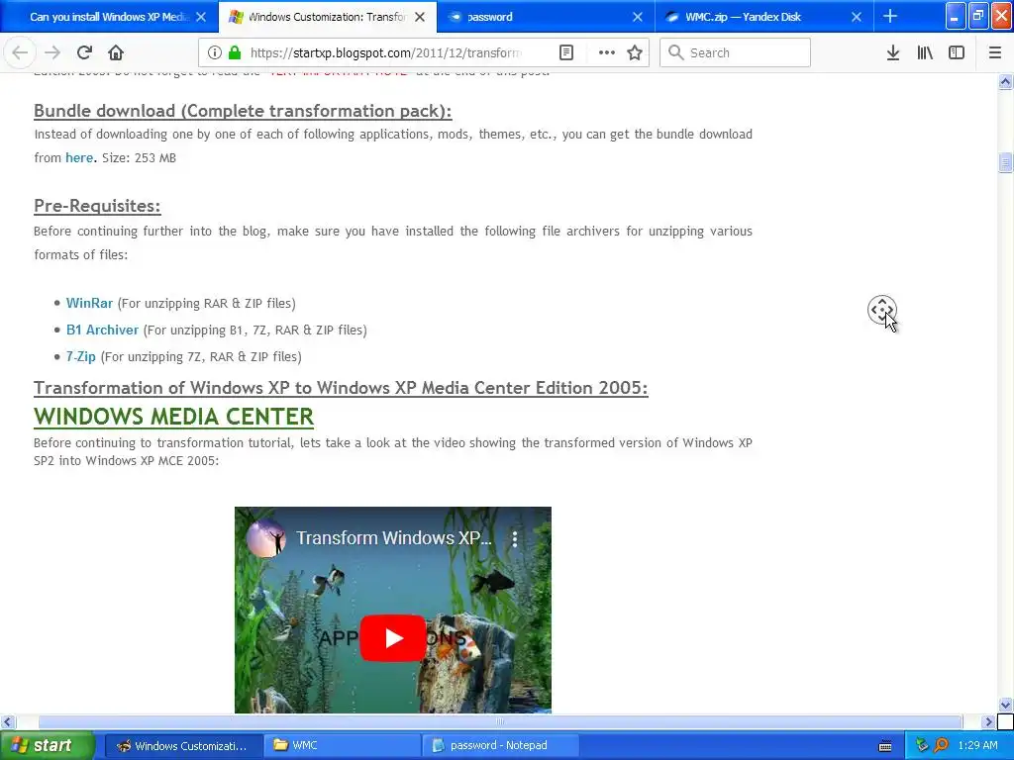This screenshot has width=1014, height=760.
Task: Show sidebars icon in toolbar
Action: point(957,52)
